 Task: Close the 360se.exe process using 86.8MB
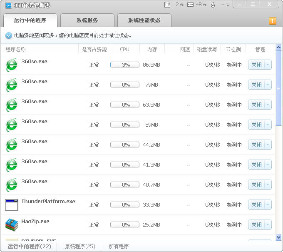256,65
